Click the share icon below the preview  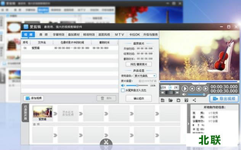tap(194, 100)
